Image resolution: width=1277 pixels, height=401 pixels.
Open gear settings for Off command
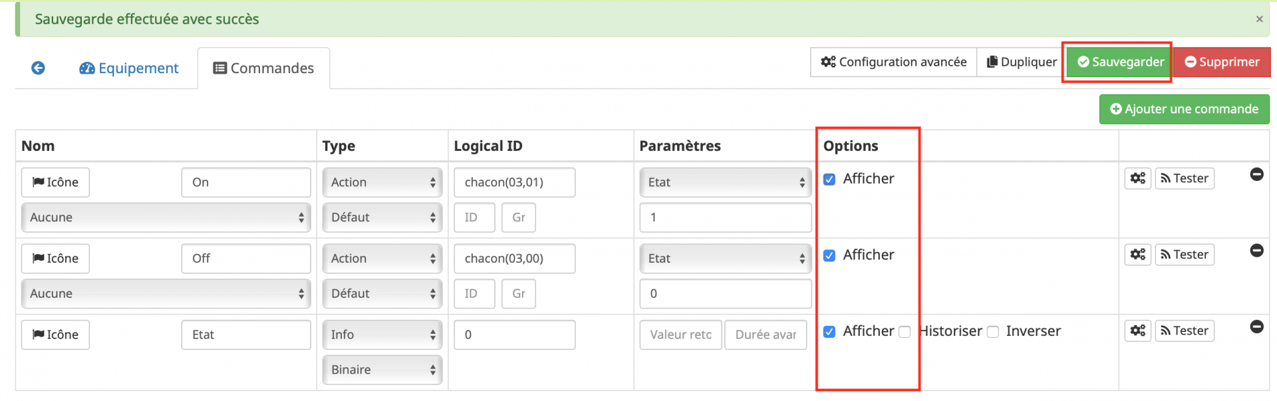click(x=1137, y=255)
